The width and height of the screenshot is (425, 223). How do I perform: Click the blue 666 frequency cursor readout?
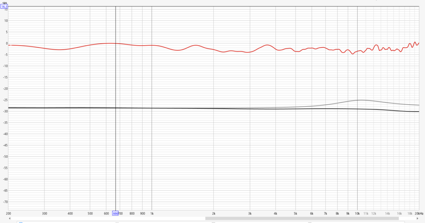[x=116, y=214]
